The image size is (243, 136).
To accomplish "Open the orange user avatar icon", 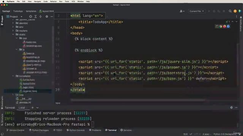I will pyautogui.click(x=235, y=11).
